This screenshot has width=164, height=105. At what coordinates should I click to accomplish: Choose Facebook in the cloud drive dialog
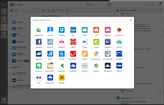tap(39, 42)
